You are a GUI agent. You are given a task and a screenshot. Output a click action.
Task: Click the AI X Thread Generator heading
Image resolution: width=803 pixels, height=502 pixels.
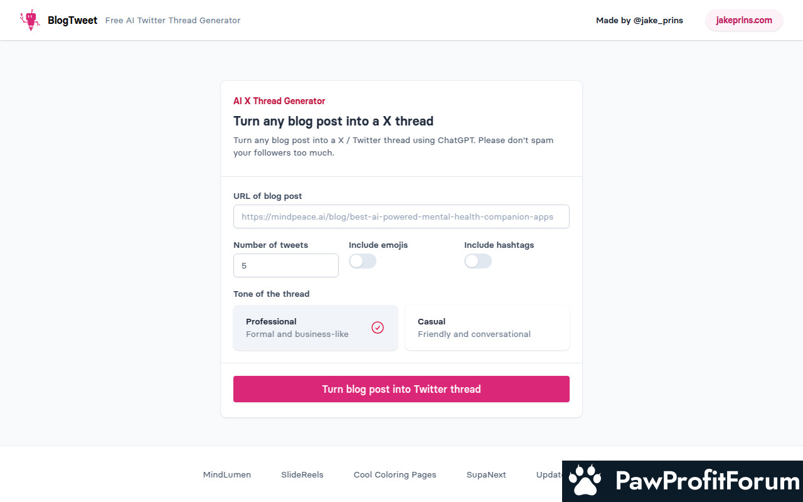click(x=279, y=101)
